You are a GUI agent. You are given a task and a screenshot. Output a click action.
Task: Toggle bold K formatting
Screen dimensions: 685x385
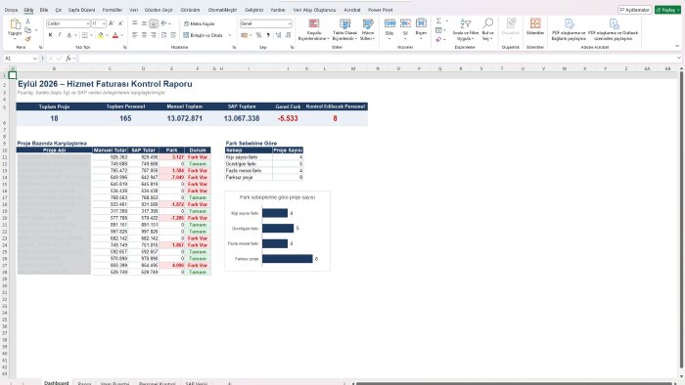[50, 35]
